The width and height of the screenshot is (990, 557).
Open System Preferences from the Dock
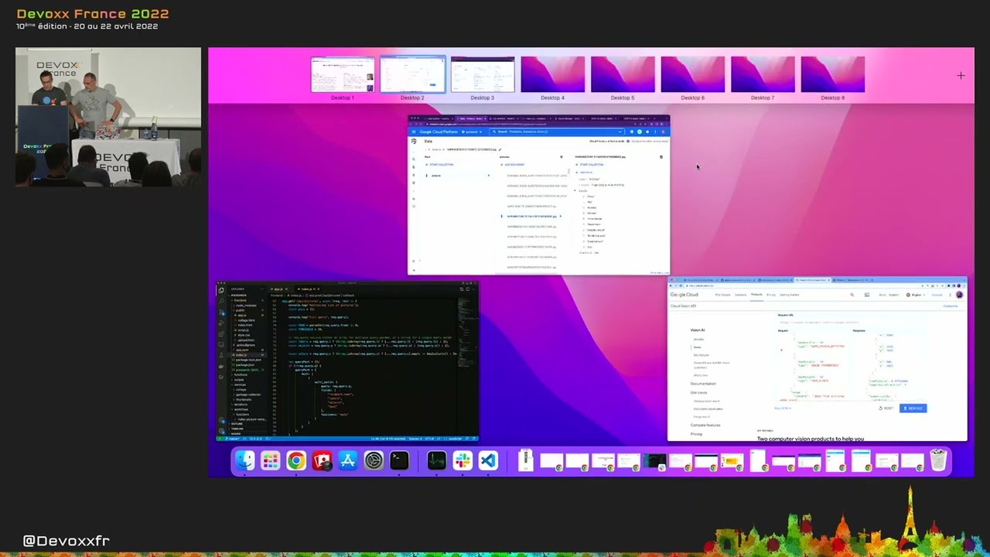pos(374,461)
